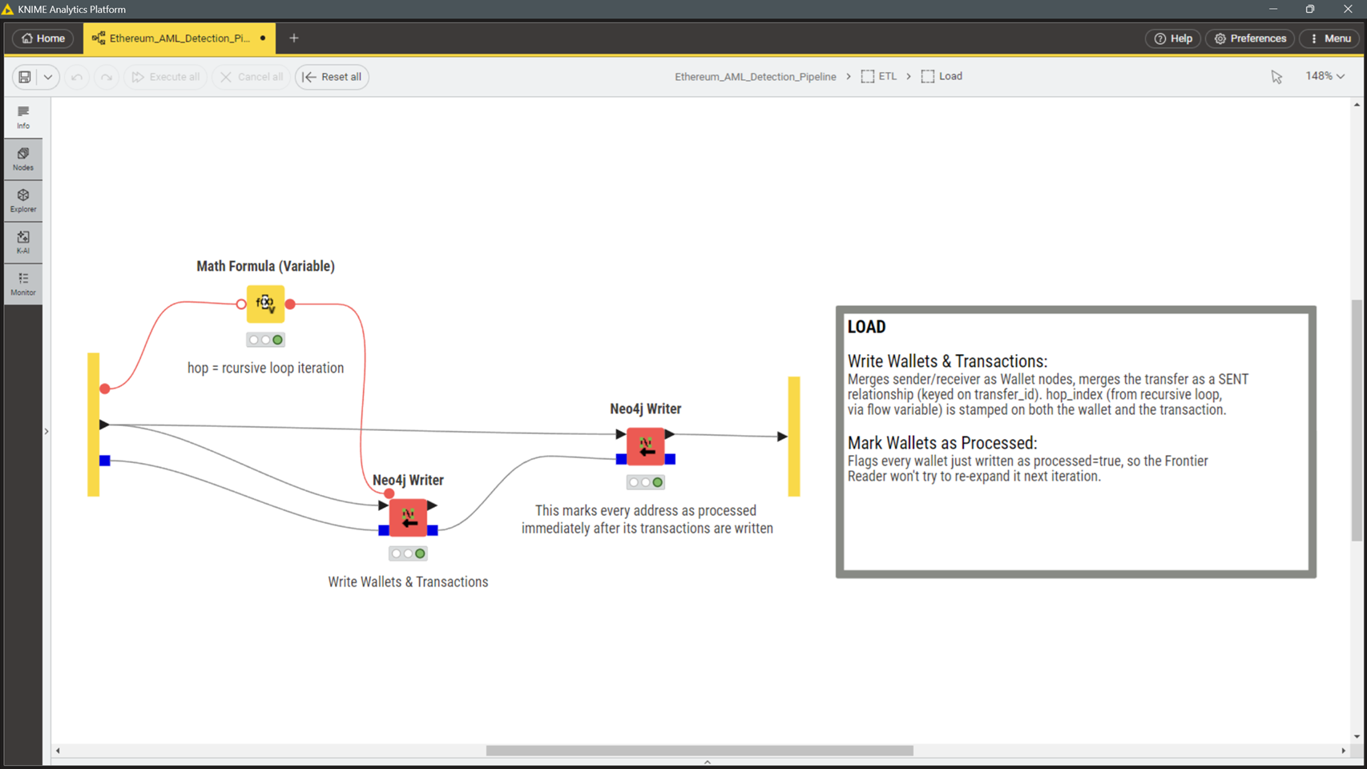Open the Nodes repository panel
Viewport: 1367px width, 769px height.
click(x=23, y=159)
